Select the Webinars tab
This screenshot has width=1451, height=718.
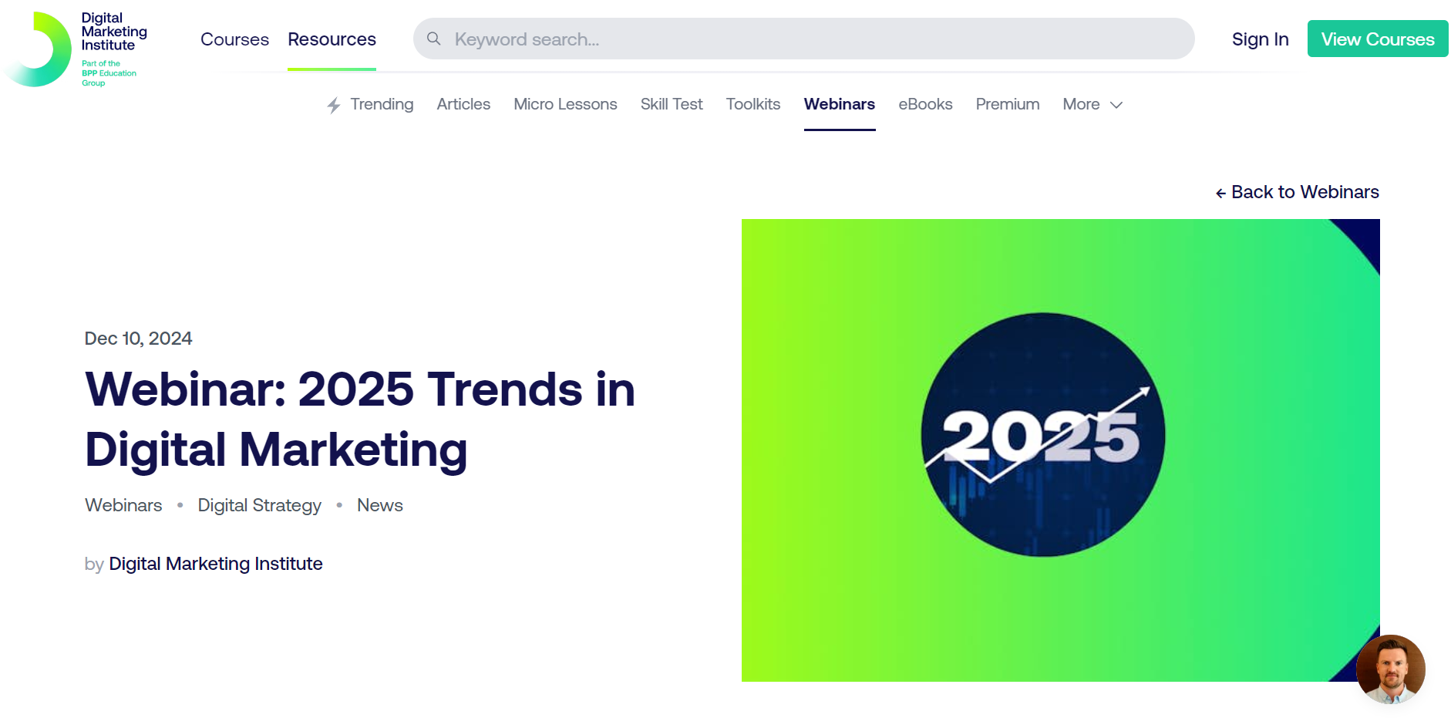point(840,104)
